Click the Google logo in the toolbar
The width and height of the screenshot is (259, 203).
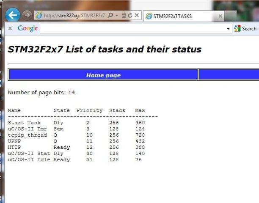pos(28,28)
